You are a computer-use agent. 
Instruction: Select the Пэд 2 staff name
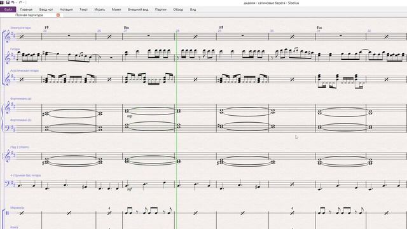point(20,147)
